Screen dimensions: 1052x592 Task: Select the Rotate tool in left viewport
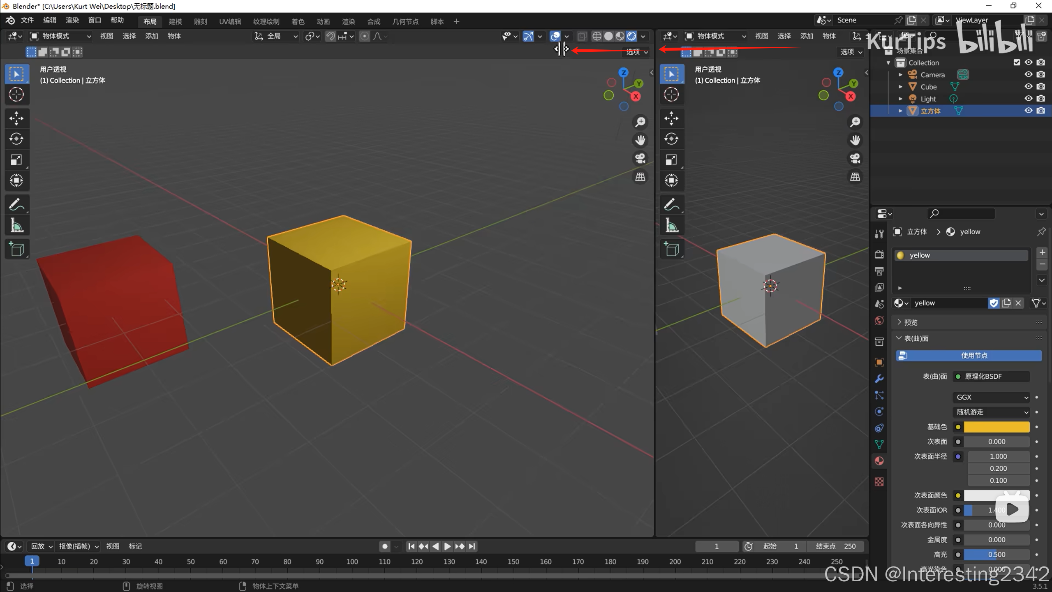point(16,139)
